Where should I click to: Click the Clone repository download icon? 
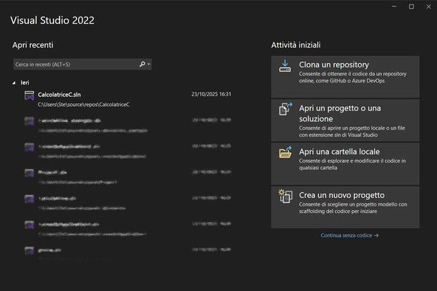tap(285, 66)
